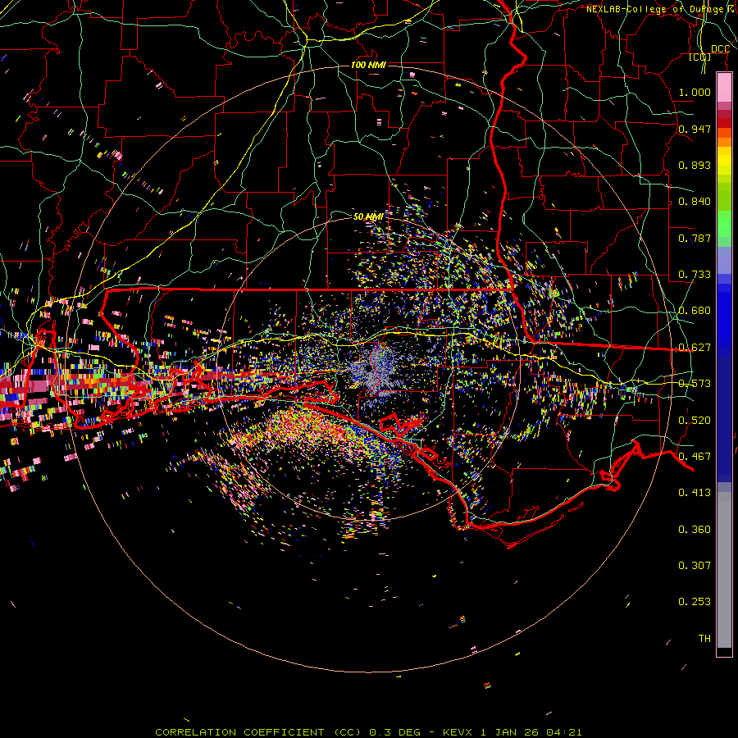Click the 0.840 color scale value
The width and height of the screenshot is (738, 738).
click(695, 201)
